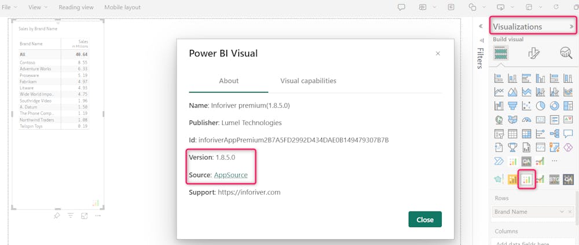The image size is (579, 245).
Task: Switch to the About tab
Action: pyautogui.click(x=229, y=81)
